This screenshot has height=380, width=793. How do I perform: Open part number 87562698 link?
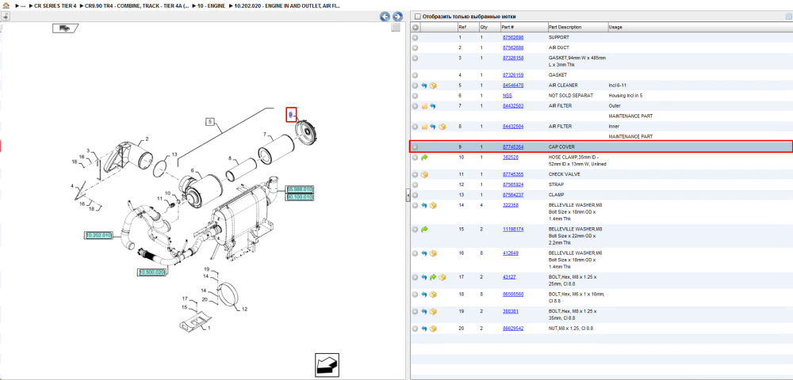click(x=513, y=38)
